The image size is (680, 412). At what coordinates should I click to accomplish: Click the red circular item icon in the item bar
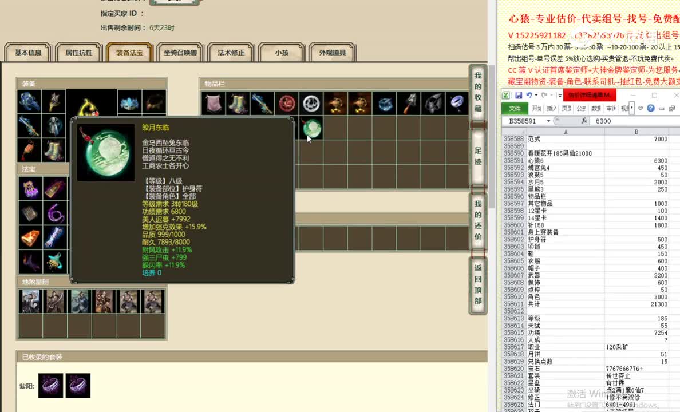(287, 103)
